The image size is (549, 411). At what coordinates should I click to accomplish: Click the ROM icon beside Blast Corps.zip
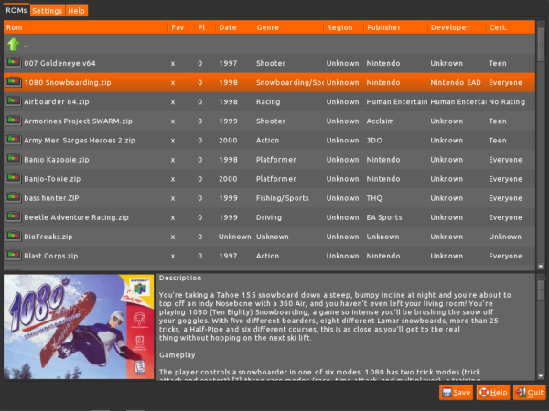pos(14,255)
